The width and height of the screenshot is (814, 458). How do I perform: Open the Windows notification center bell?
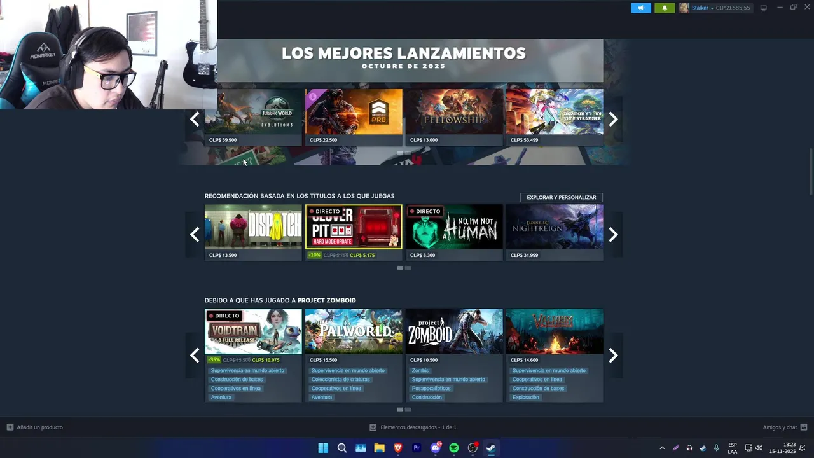tap(803, 448)
